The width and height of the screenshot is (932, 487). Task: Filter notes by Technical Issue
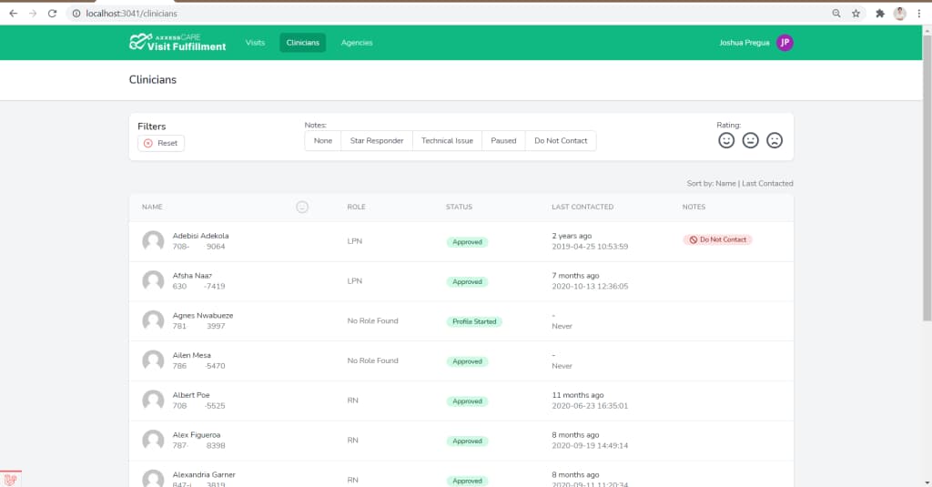(447, 141)
